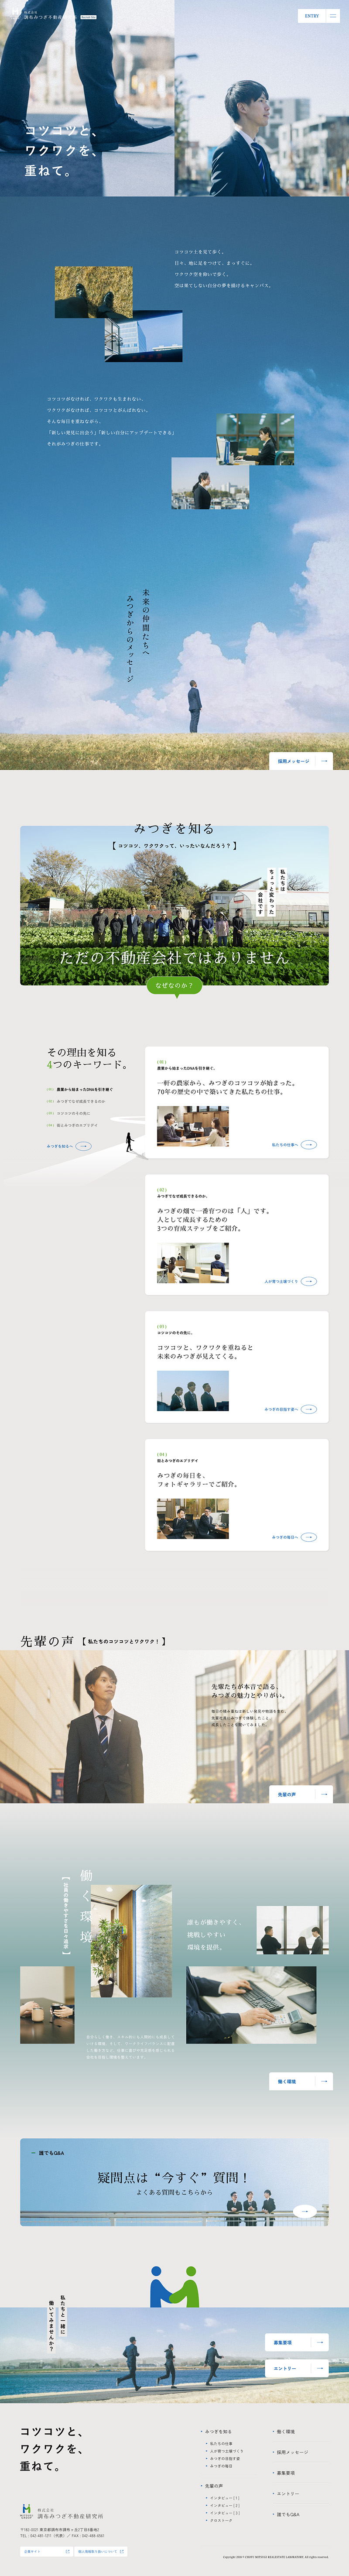Click footer link 誰でもQ&A
Viewport: 349px width, 2576px height.
pyautogui.click(x=287, y=2514)
